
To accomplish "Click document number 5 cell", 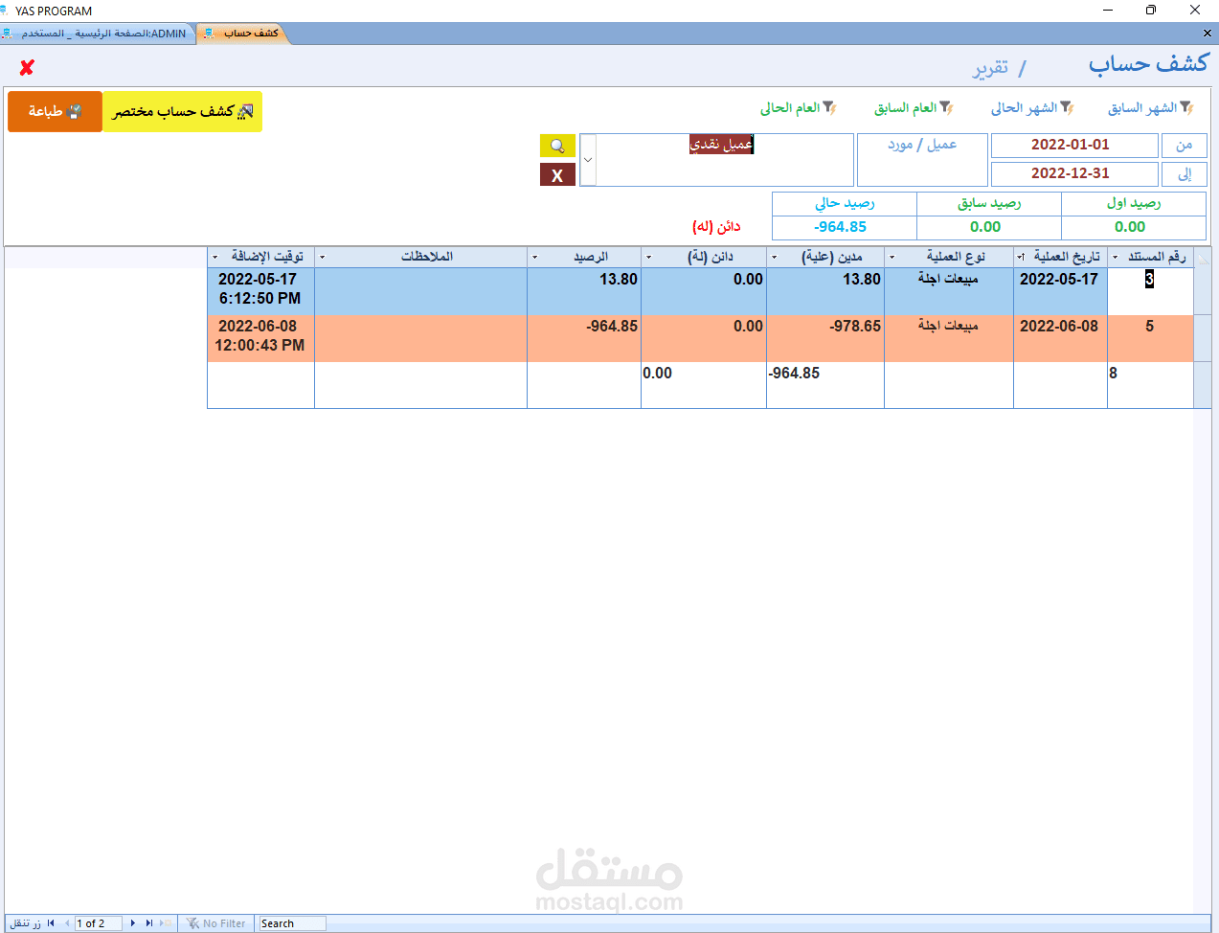I will pyautogui.click(x=1150, y=338).
